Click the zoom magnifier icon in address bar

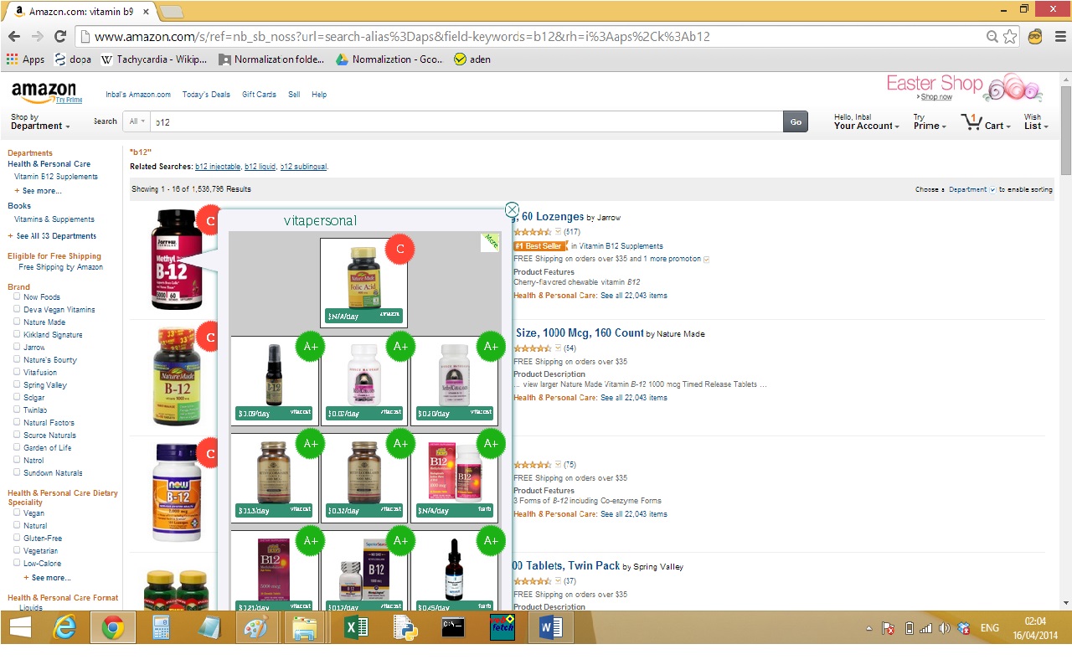(x=992, y=36)
